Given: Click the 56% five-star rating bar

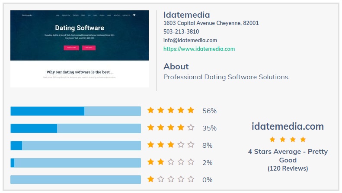Looking at the screenshot, I should [x=76, y=111].
